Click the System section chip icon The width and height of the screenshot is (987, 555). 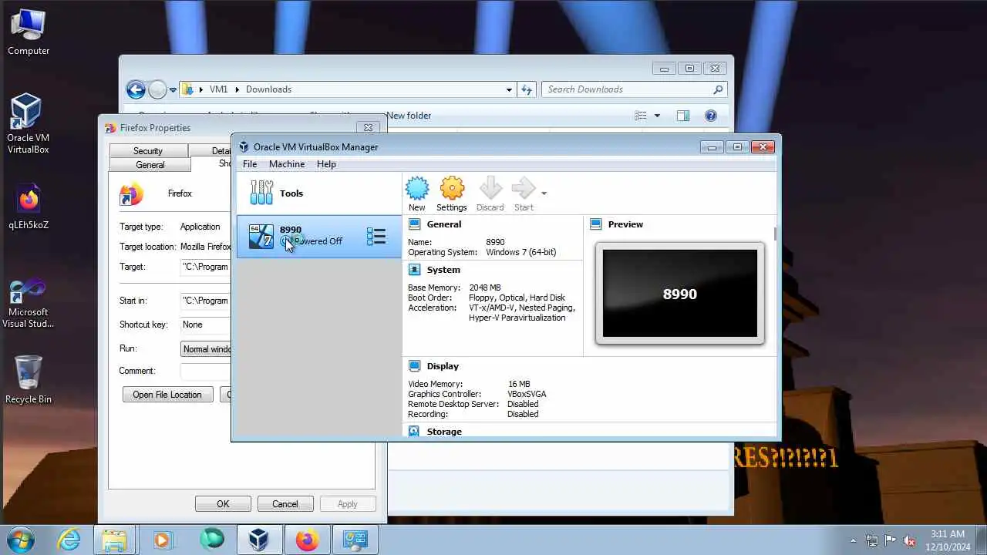(x=414, y=270)
